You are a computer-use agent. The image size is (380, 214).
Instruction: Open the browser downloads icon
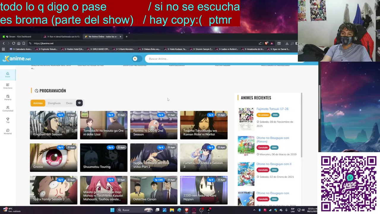point(287,43)
